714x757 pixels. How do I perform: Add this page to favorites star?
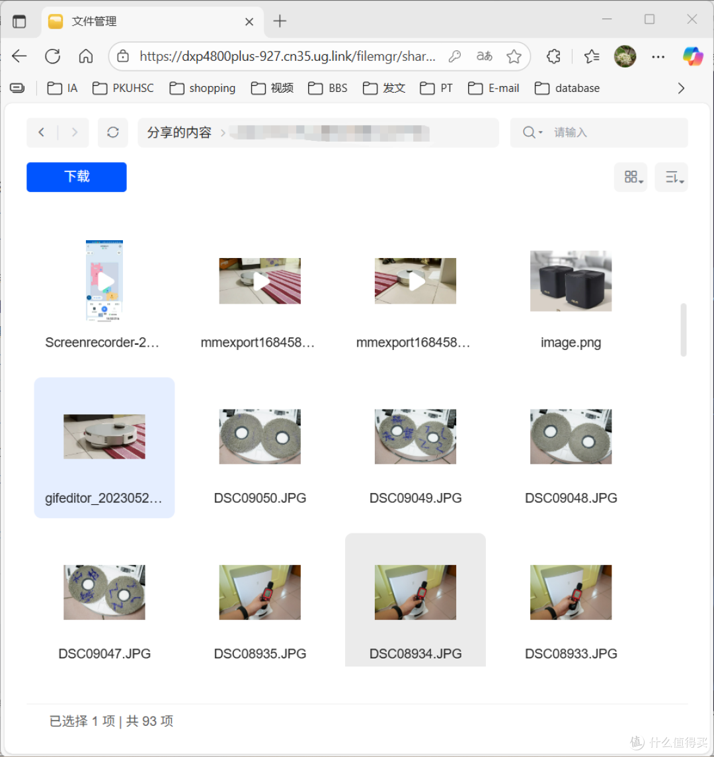pos(514,56)
